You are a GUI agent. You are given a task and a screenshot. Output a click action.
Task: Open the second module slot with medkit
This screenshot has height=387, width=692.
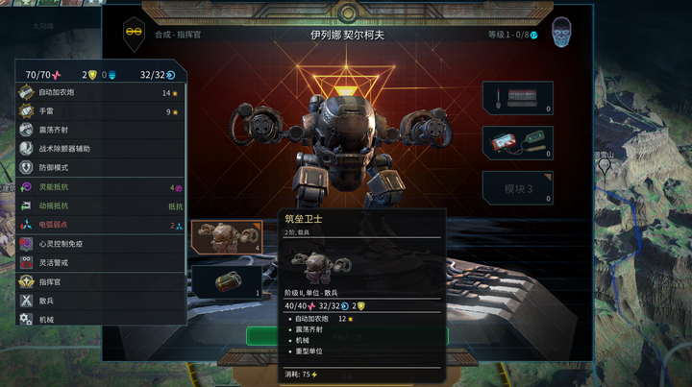pyautogui.click(x=518, y=143)
